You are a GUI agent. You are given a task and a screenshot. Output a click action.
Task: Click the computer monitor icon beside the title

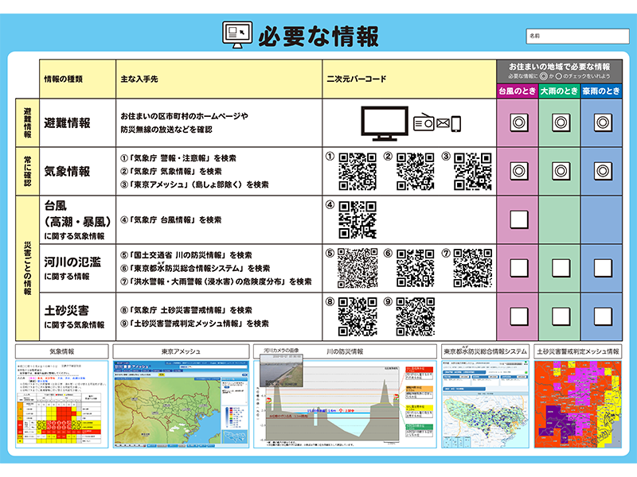238,34
